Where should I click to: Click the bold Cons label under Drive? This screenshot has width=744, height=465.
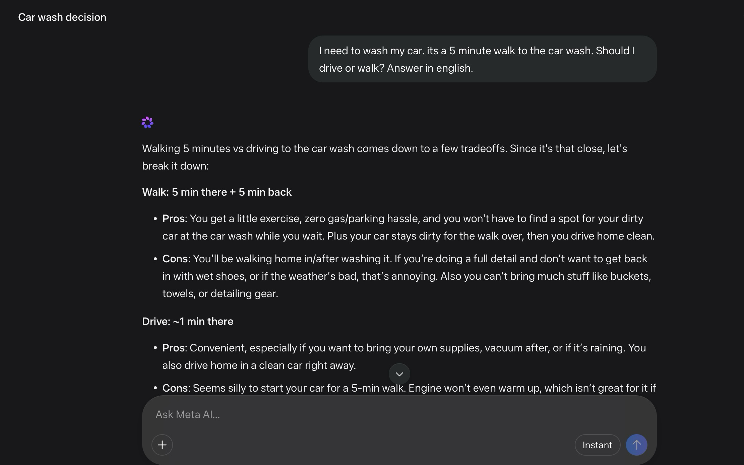point(175,388)
